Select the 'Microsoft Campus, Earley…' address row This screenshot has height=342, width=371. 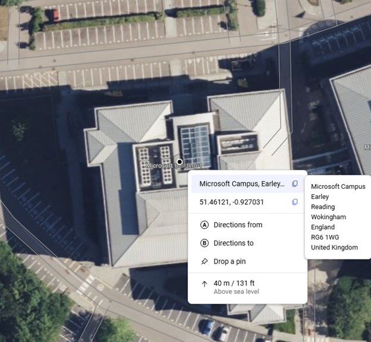click(241, 184)
